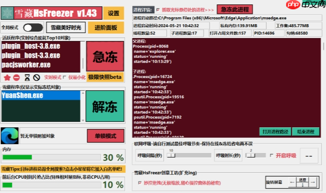
Task: Click the red minus circle icon
Action: point(16,77)
